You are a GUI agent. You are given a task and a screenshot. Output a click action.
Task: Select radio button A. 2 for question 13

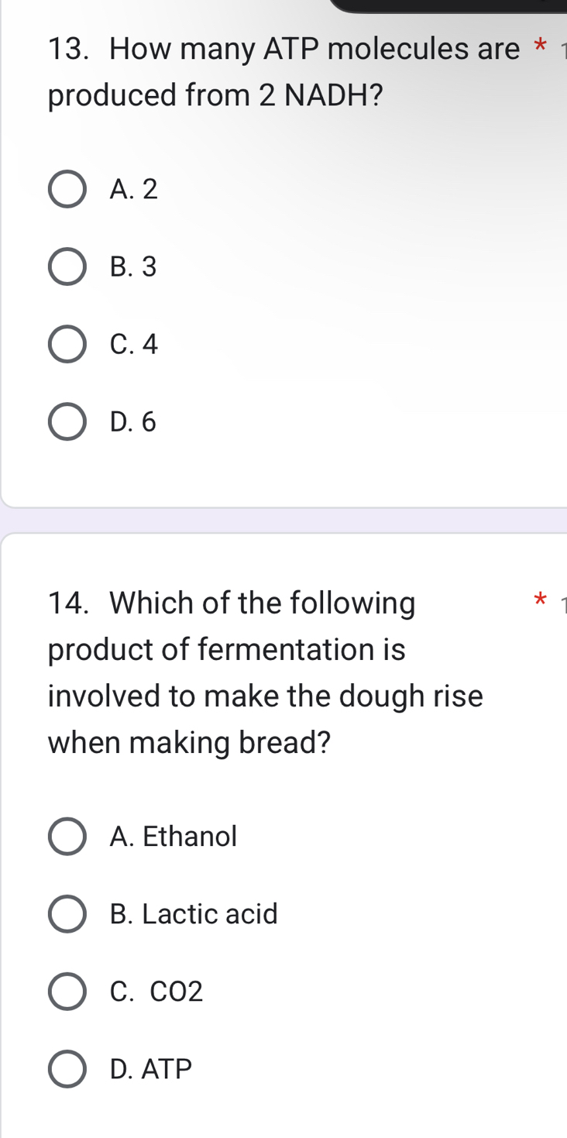coord(67,189)
